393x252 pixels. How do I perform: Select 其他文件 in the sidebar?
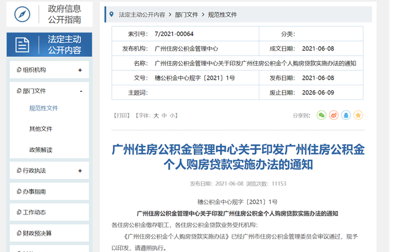pyautogui.click(x=40, y=129)
